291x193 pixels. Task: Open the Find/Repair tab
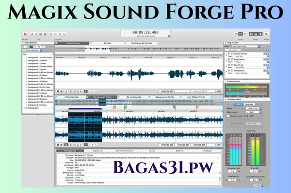[x=207, y=151]
